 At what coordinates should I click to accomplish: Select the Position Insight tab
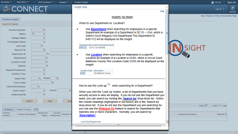(10, 19)
